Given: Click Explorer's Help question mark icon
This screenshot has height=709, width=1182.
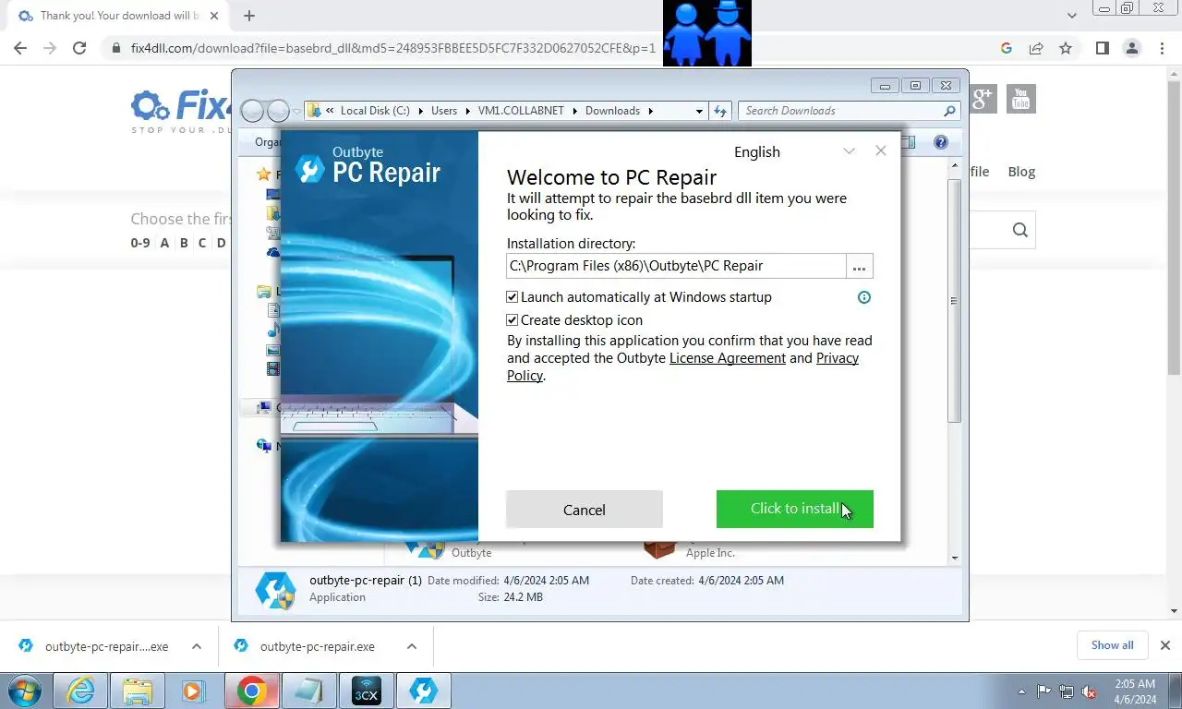Looking at the screenshot, I should coord(941,142).
